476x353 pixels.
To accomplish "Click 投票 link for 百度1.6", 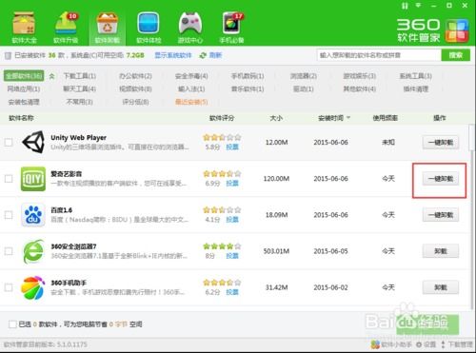I will tap(232, 220).
